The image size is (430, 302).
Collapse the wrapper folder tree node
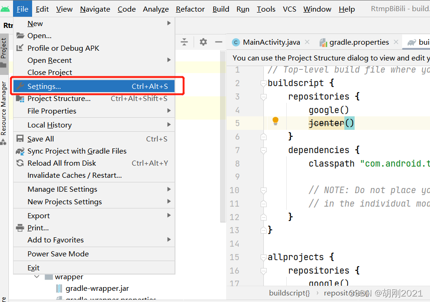click(37, 277)
